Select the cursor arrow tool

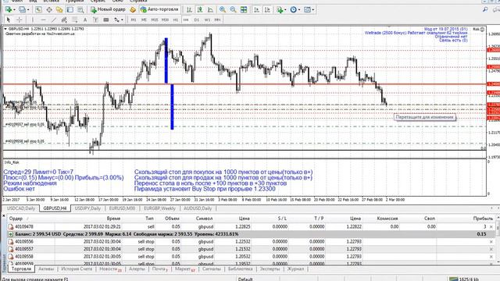click(x=9, y=20)
